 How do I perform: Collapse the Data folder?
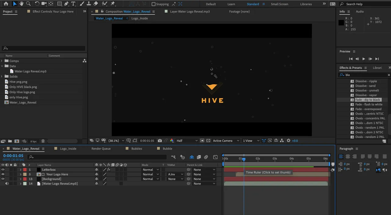[x=2, y=66]
